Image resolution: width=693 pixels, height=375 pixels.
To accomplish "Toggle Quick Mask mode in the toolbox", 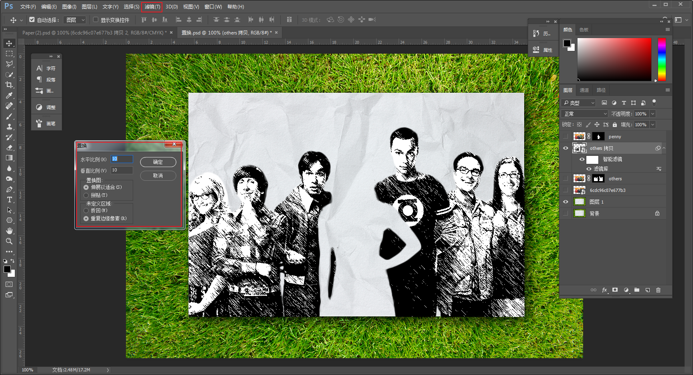I will (x=9, y=284).
